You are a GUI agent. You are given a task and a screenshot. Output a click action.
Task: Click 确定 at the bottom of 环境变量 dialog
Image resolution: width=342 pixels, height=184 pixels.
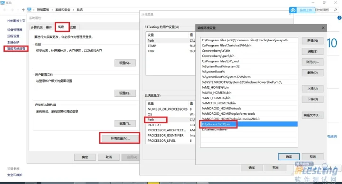click(251, 167)
